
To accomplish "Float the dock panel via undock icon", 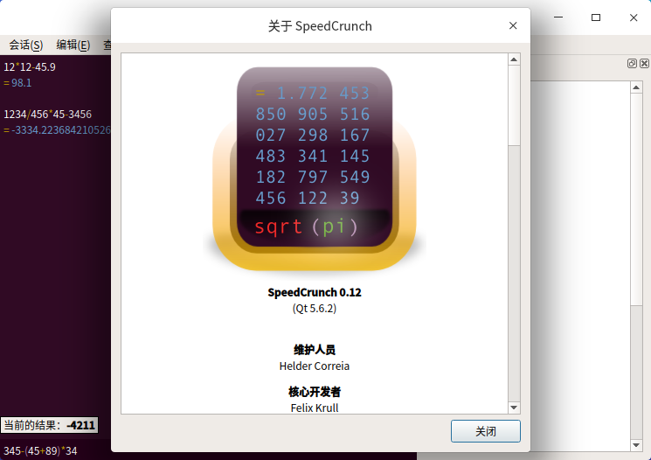I will [632, 64].
